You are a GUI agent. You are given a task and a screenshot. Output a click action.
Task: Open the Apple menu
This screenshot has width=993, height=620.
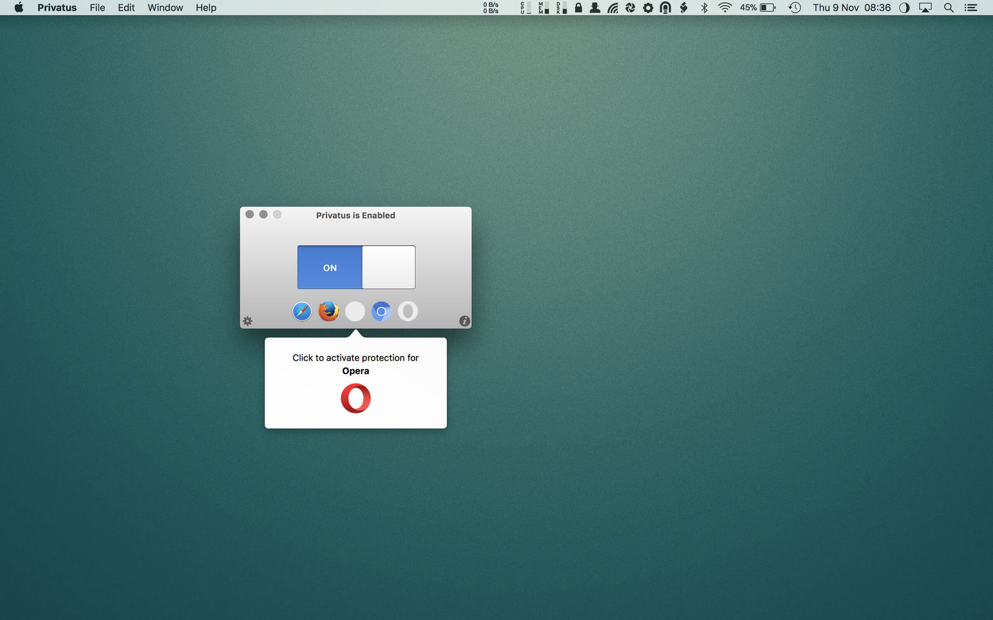pos(19,7)
